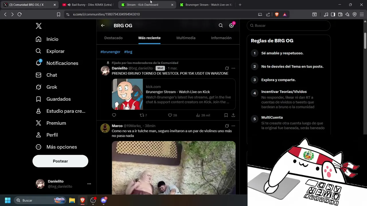Open Premium in the sidebar
Screen dimensions: 367x206
[x=51, y=123]
